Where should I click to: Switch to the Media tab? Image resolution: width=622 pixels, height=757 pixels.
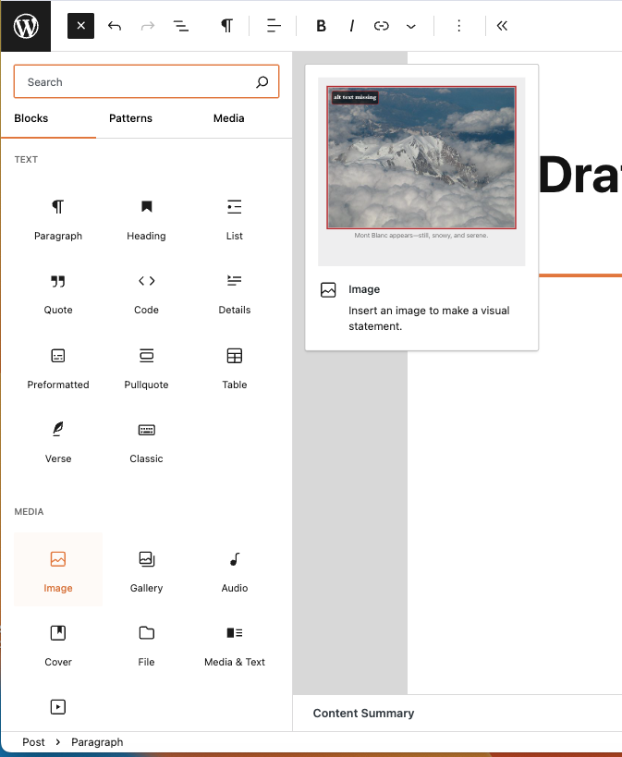[x=228, y=118]
